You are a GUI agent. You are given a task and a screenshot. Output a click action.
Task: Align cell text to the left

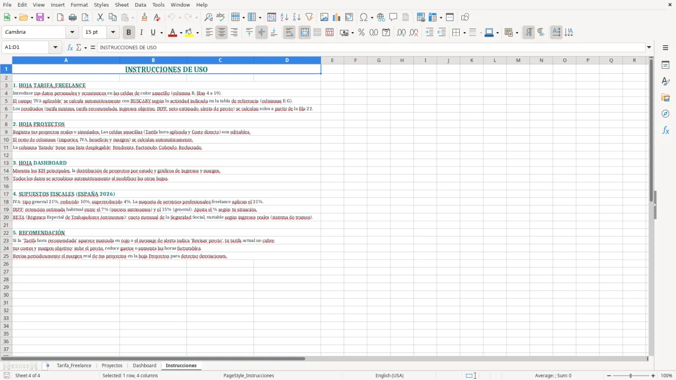click(x=209, y=33)
